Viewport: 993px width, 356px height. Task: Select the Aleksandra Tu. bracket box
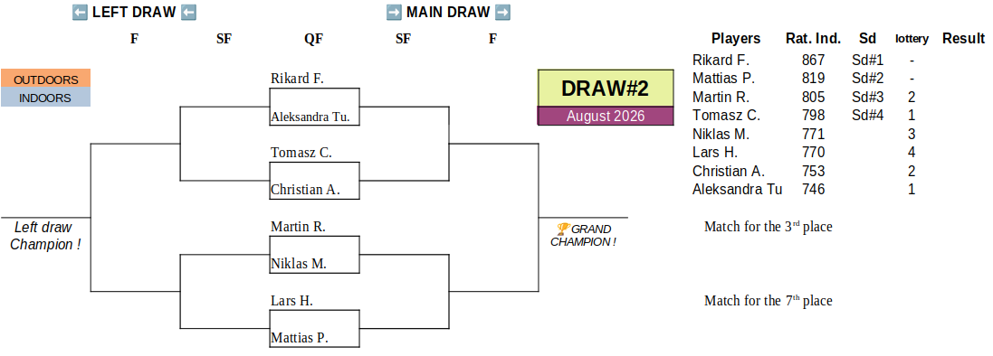[315, 107]
